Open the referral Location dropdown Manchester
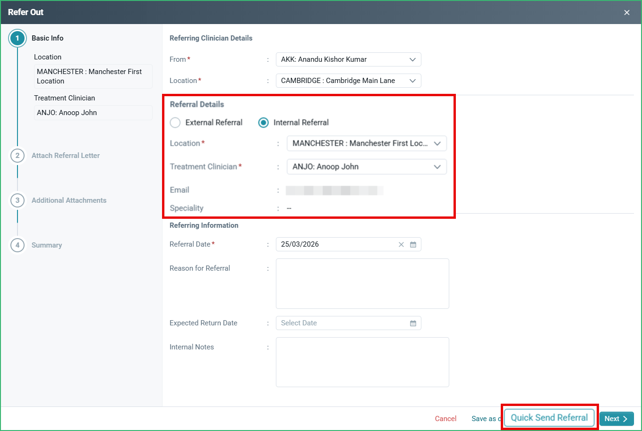Image resolution: width=642 pixels, height=431 pixels. point(367,143)
